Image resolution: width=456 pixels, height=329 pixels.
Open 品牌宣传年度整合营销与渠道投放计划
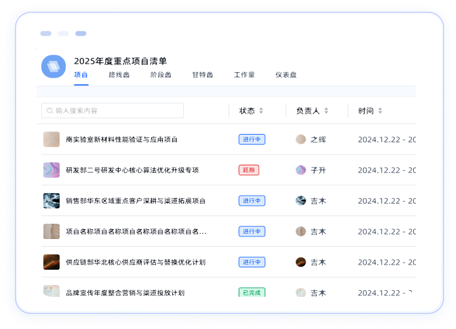tap(125, 293)
